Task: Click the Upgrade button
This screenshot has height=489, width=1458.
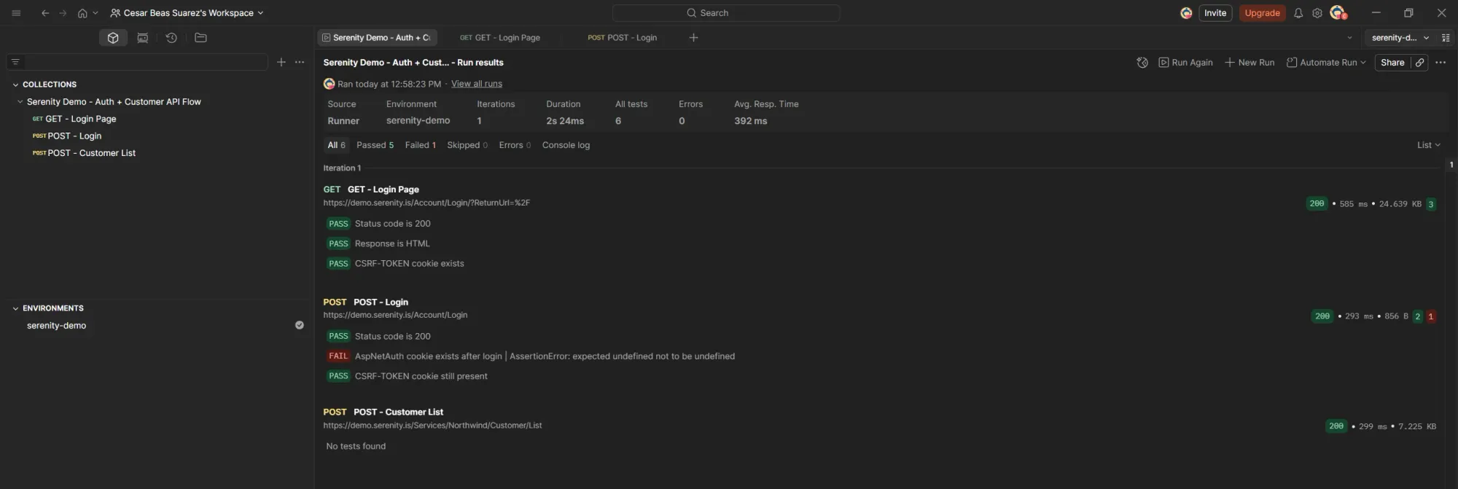Action: (x=1262, y=13)
